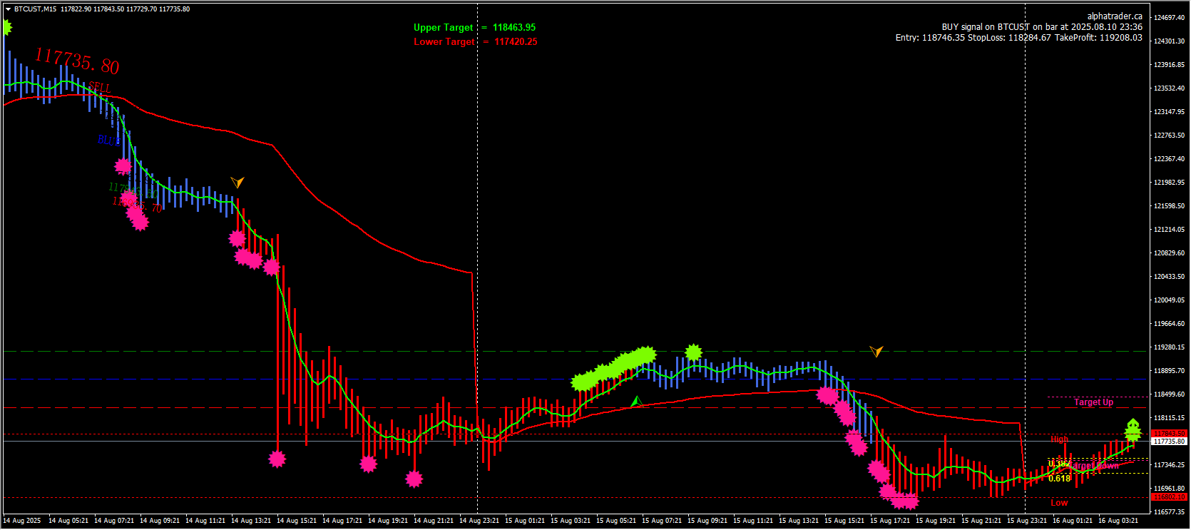Image resolution: width=1191 pixels, height=530 pixels.
Task: Select the orange arrow marker near 15 Aug 17:21
Action: [x=876, y=351]
